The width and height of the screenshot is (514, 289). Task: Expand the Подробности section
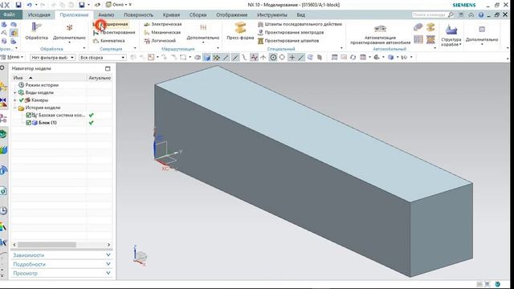click(62, 264)
